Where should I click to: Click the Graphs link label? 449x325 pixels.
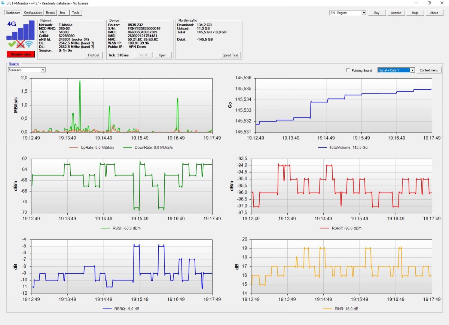tap(14, 64)
